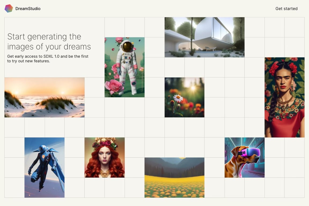The height and width of the screenshot is (206, 309).
Task: Click the astronaut's golden helmet visor
Action: point(127,46)
